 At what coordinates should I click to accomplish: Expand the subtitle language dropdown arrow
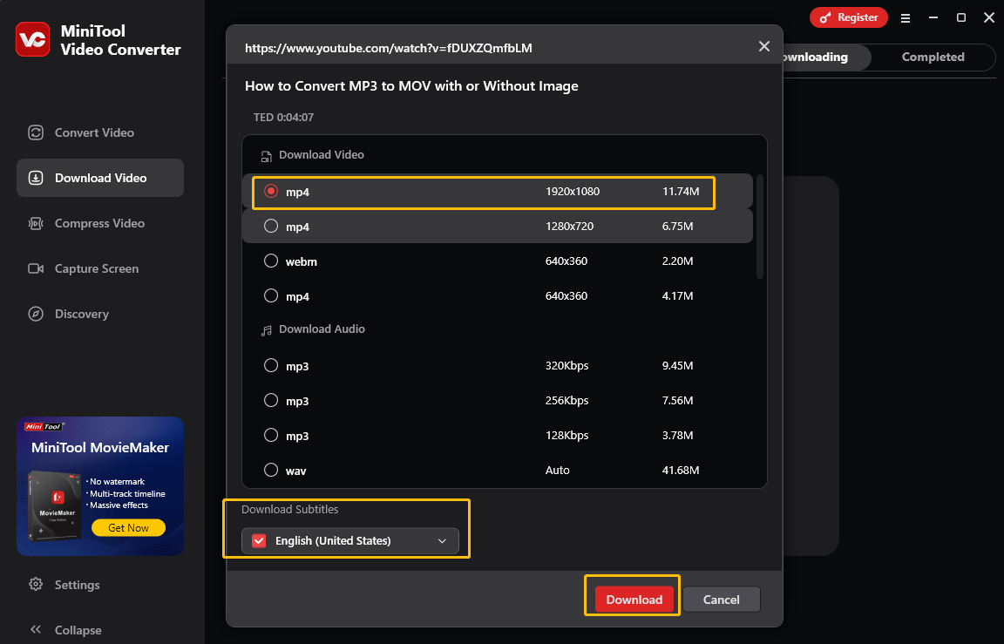442,541
